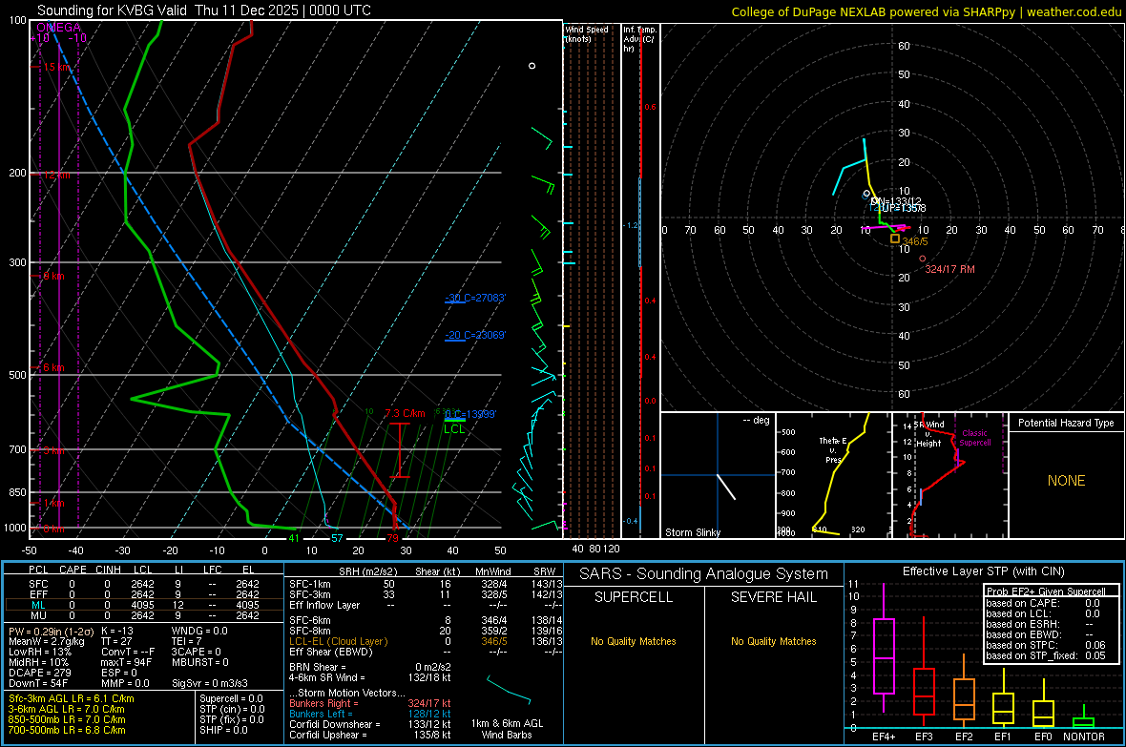Select the SEVERE HAIL column header

773,597
